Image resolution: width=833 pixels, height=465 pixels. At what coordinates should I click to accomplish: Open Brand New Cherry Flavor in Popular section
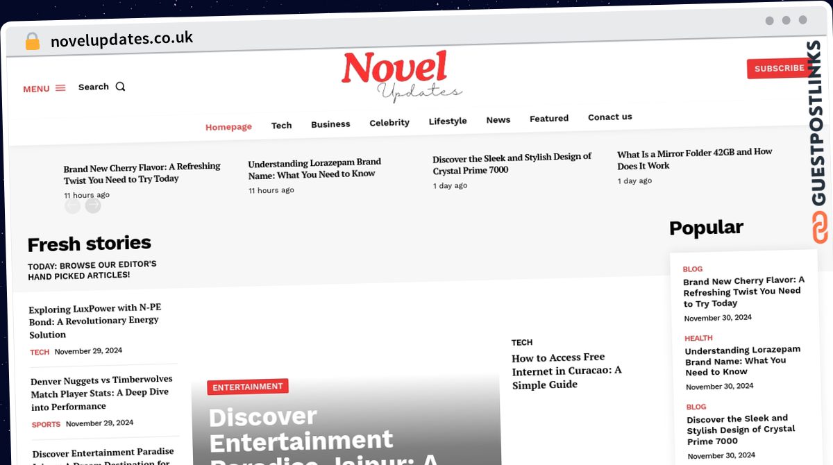744,292
